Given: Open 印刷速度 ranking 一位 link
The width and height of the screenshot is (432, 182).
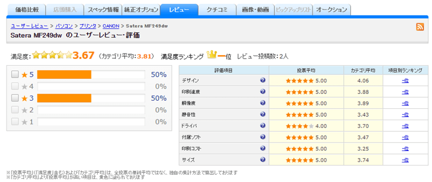Looking at the screenshot, I should click(x=405, y=92).
